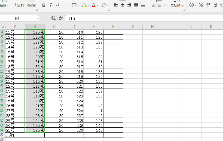223x141 pixels.
Task: Click distributed alignment icon
Action: [143, 5]
